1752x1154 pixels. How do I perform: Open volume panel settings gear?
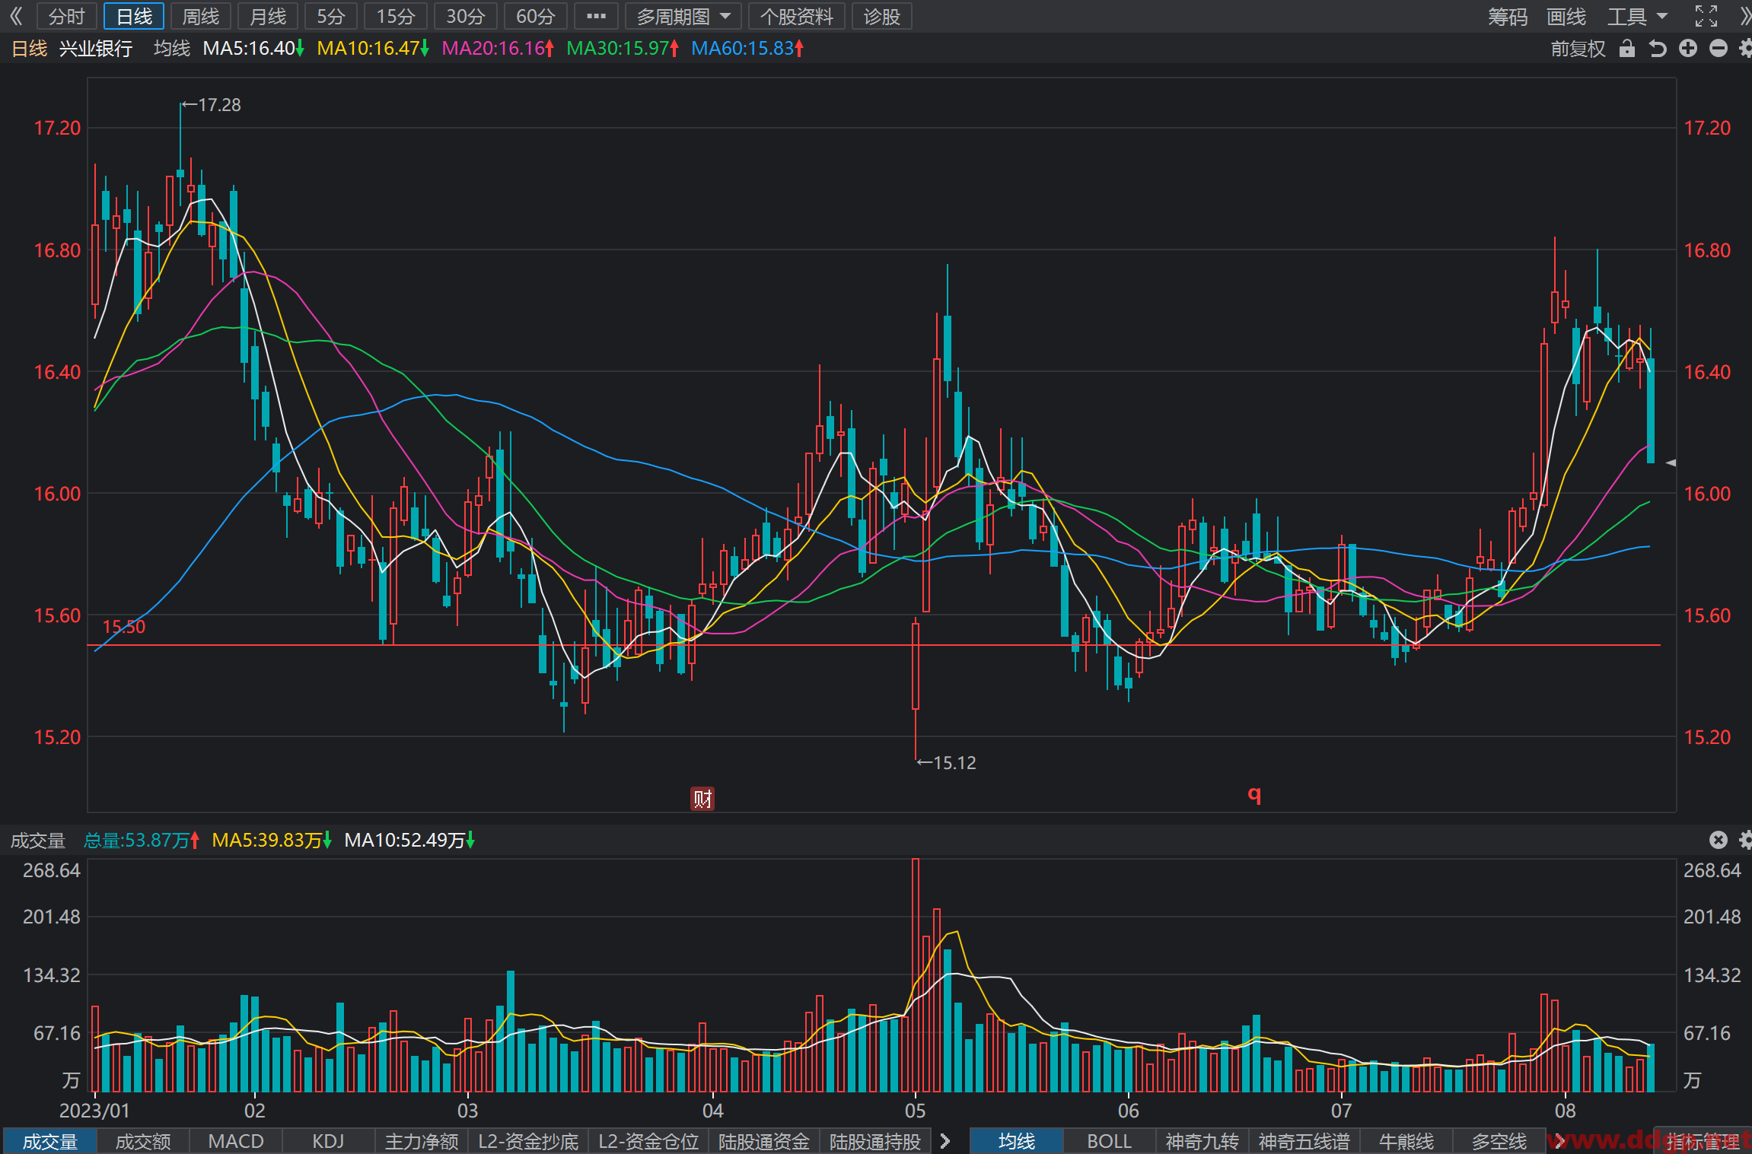(1745, 840)
